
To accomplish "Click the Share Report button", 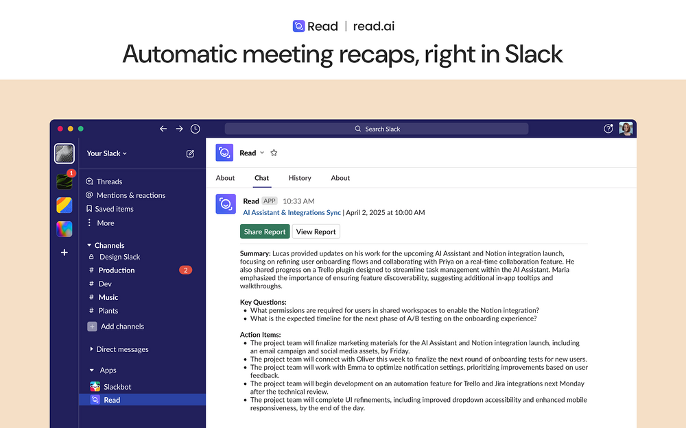I will (x=265, y=231).
